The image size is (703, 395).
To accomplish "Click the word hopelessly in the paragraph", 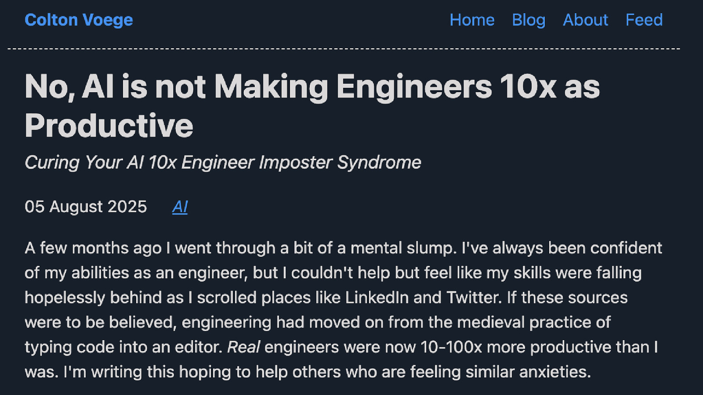I will 65,298.
